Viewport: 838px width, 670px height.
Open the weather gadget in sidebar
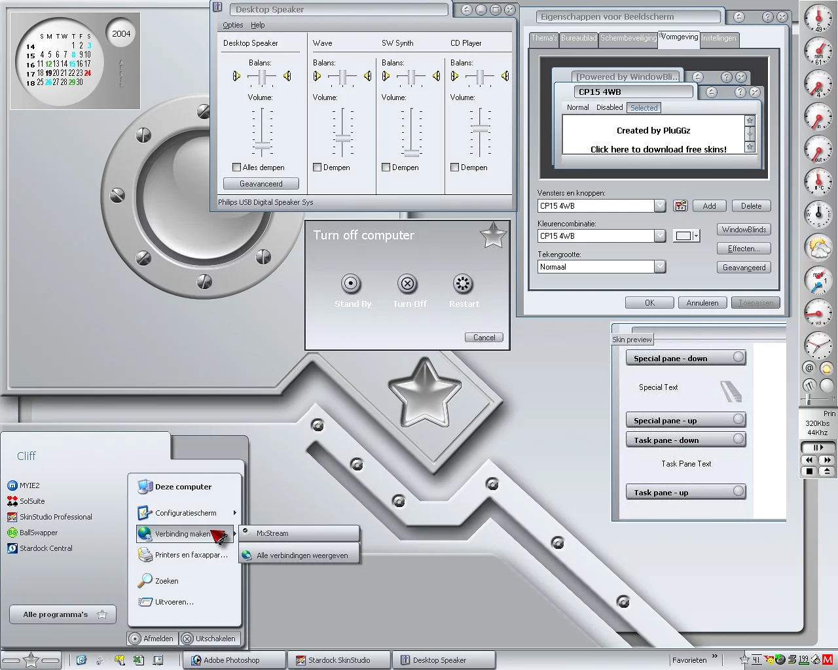[x=818, y=247]
